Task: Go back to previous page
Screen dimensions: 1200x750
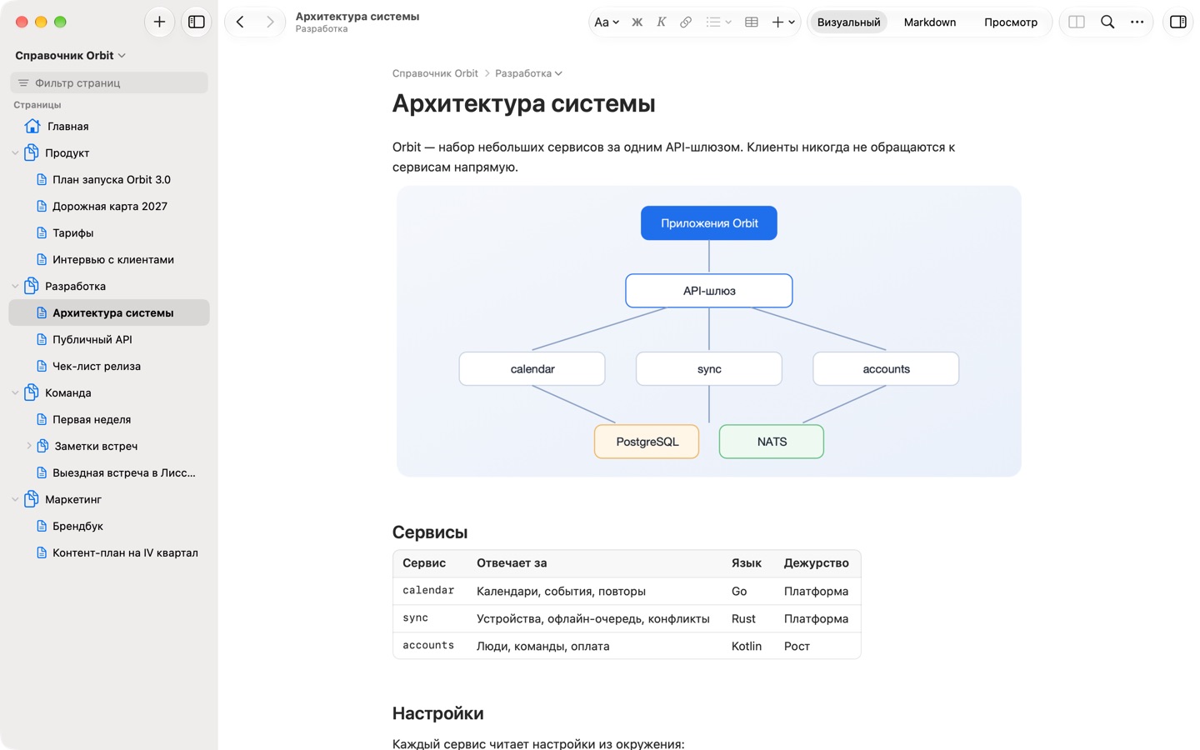Action: point(240,22)
